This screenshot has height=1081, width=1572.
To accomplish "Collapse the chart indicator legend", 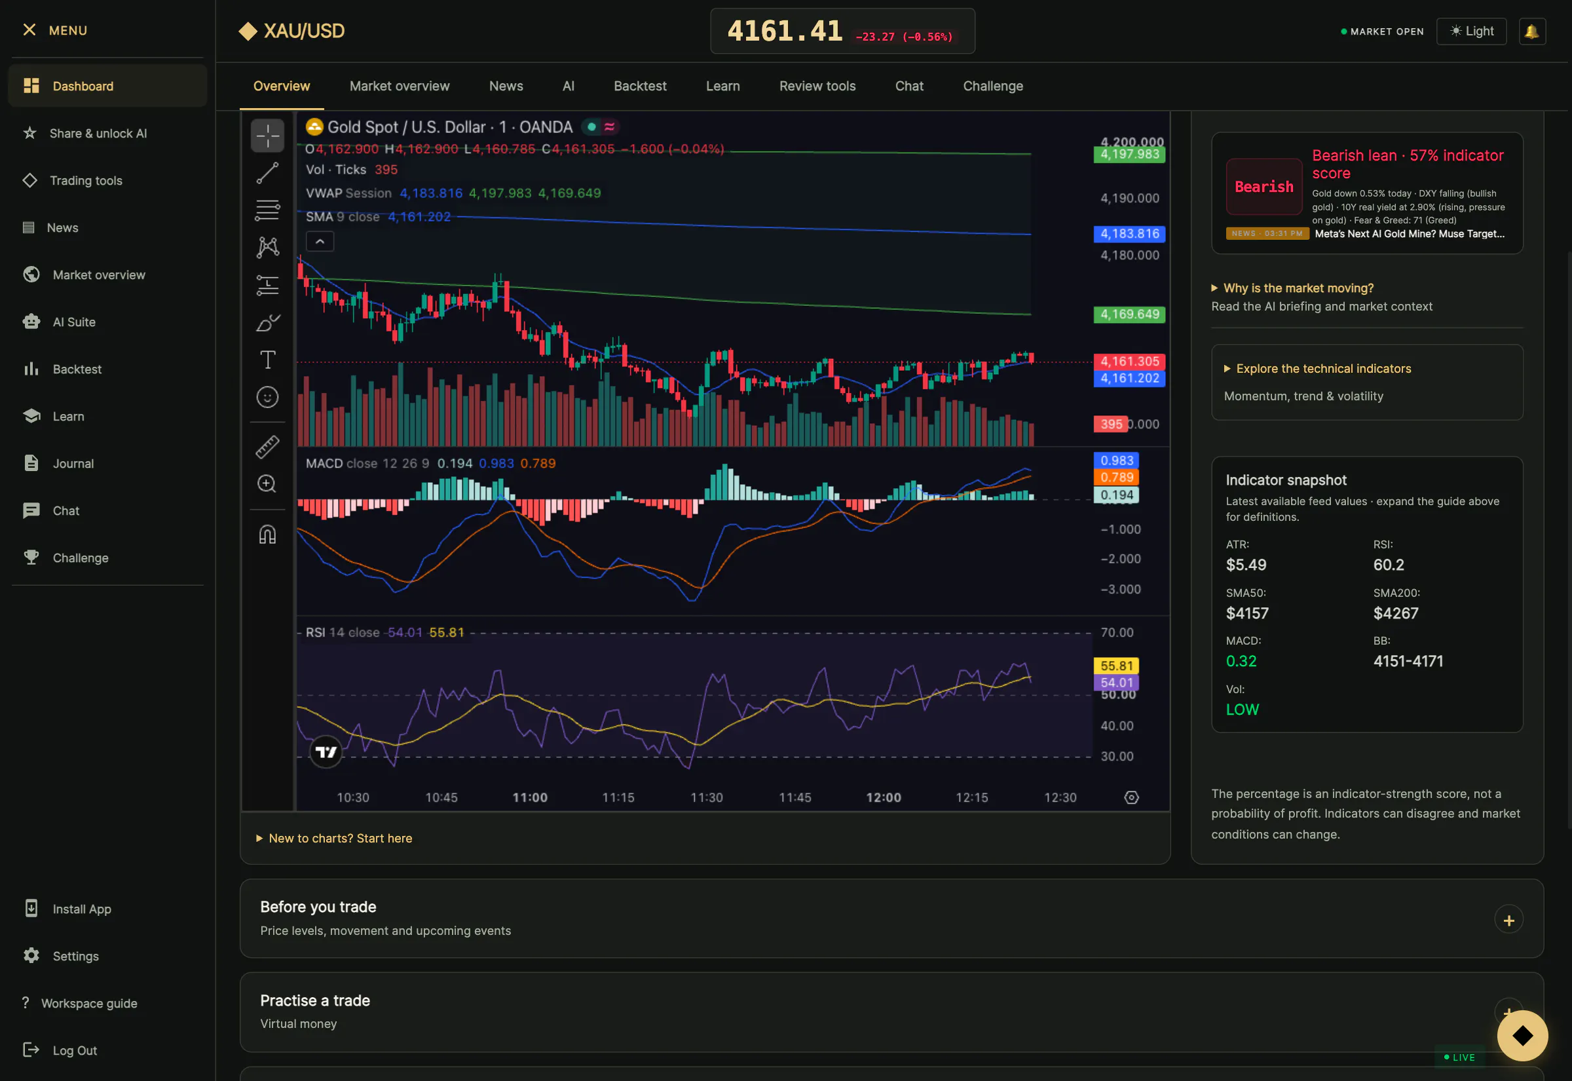I will tap(320, 242).
